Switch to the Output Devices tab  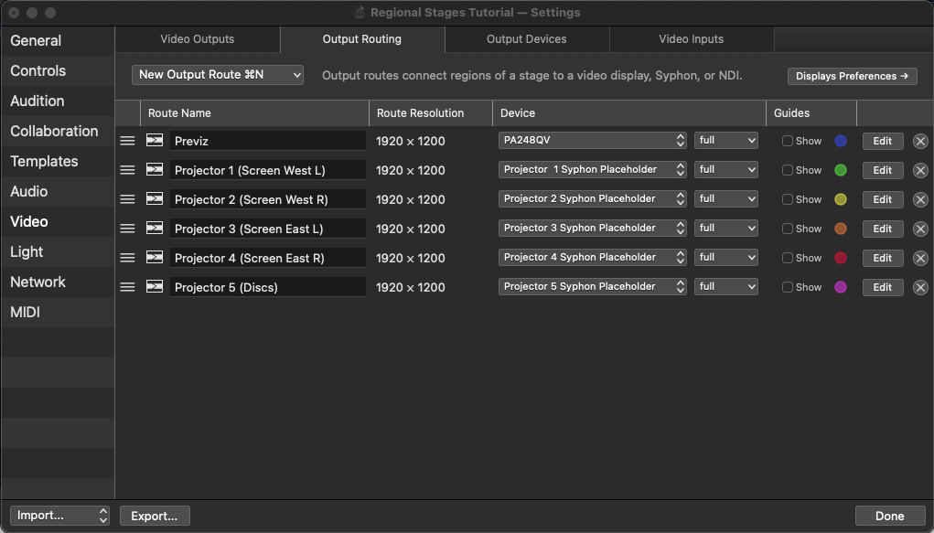point(526,39)
